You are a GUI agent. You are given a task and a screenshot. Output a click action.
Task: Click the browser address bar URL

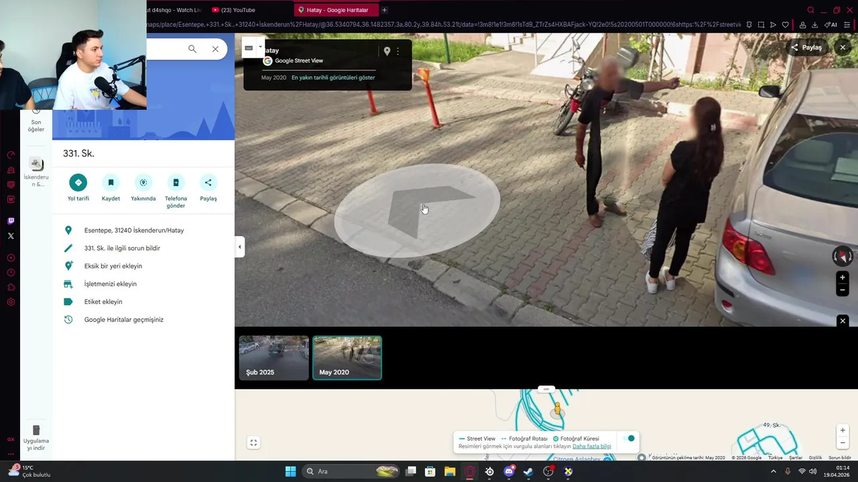[x=442, y=25]
